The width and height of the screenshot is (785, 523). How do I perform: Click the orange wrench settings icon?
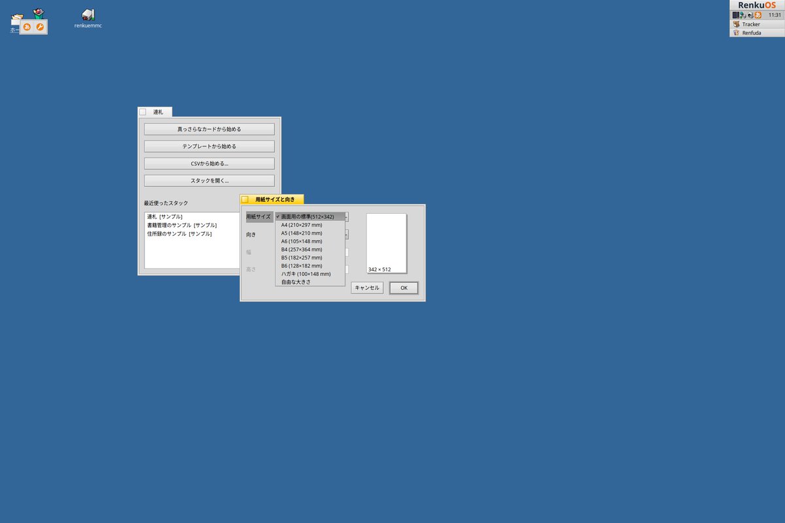click(x=40, y=27)
